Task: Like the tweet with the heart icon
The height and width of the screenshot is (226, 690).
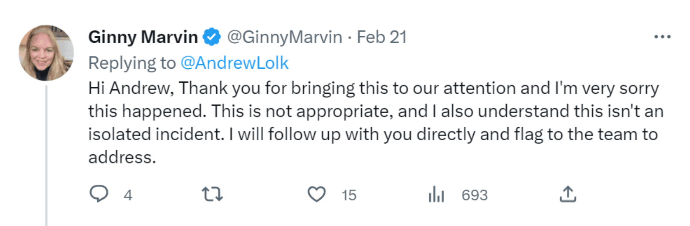Action: pyautogui.click(x=317, y=194)
